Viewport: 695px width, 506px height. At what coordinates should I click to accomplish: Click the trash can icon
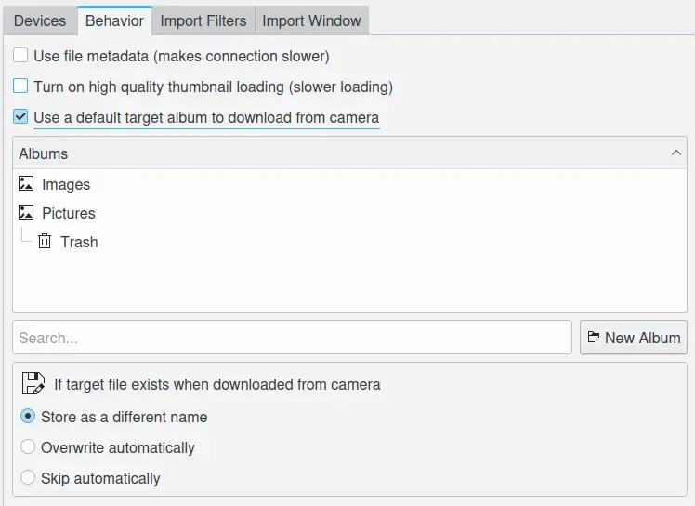[45, 242]
